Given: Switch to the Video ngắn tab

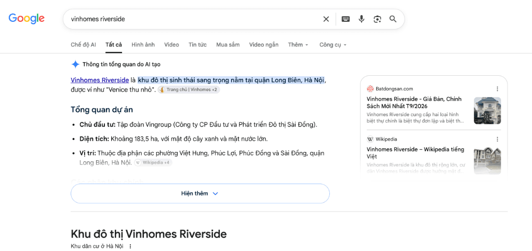Looking at the screenshot, I should point(264,45).
